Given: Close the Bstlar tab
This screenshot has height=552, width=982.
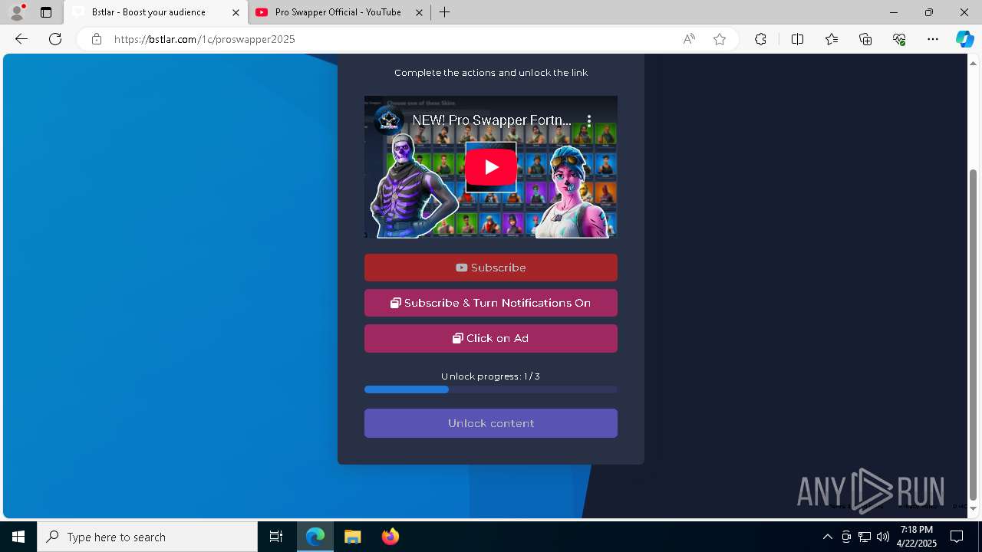Looking at the screenshot, I should 236,12.
